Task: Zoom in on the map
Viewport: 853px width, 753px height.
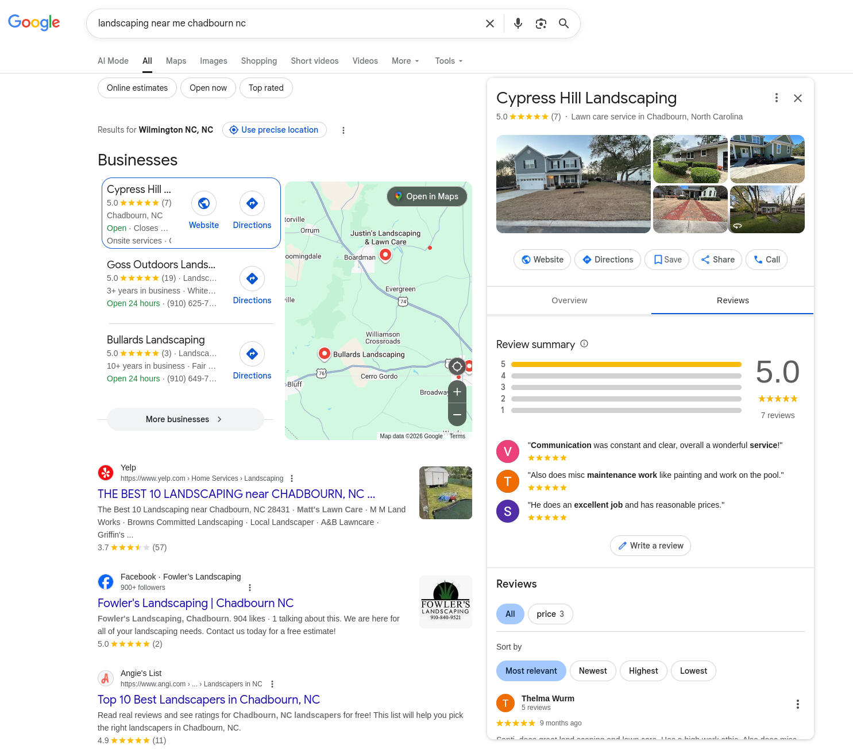Action: (x=457, y=392)
